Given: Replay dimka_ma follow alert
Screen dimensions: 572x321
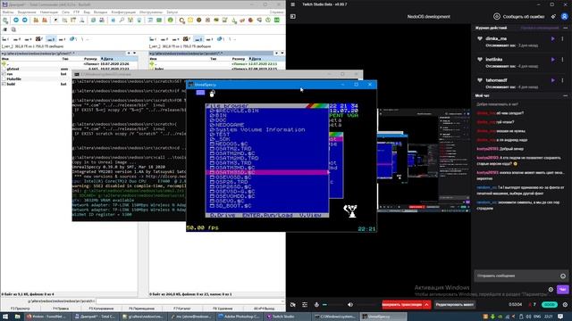Looking at the screenshot, I should click(x=553, y=38).
